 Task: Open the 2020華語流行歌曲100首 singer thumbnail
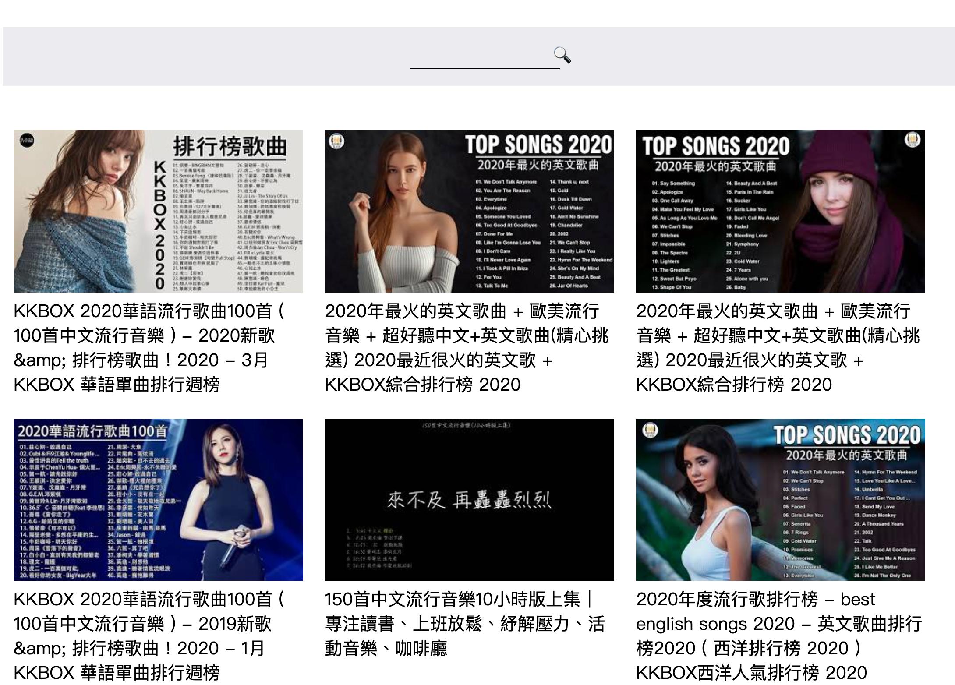click(x=159, y=500)
